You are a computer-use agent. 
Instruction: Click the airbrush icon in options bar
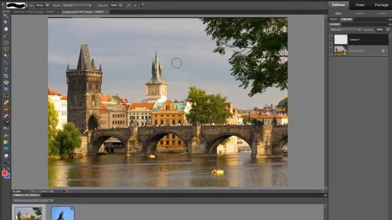[129, 5]
